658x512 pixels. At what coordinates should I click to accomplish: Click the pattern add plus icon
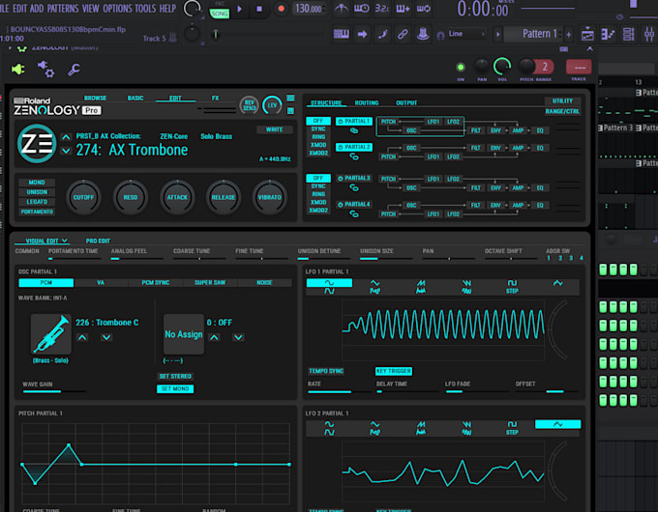[x=569, y=35]
